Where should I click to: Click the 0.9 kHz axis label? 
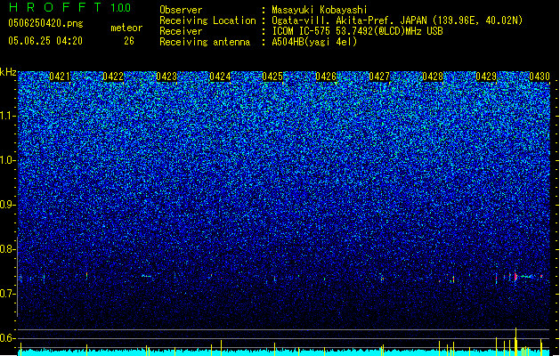pos(8,205)
